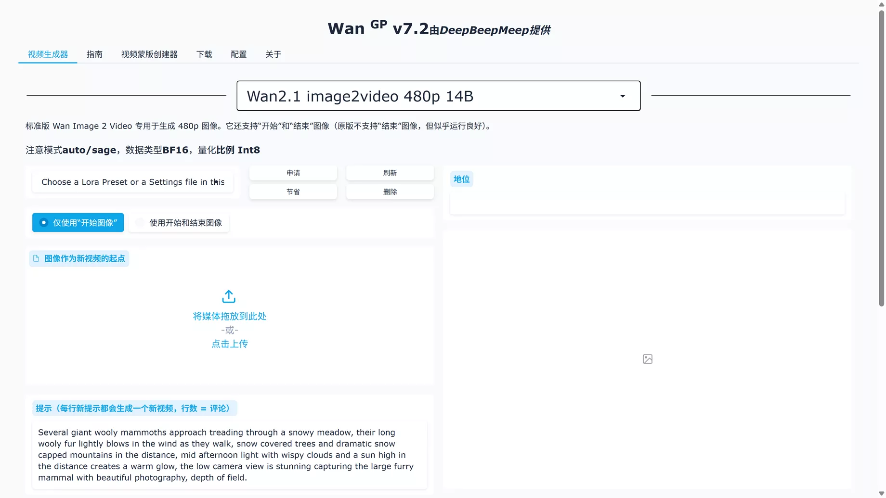Switch to the 下载 tab
Viewport: 886px width, 498px height.
pyautogui.click(x=204, y=54)
